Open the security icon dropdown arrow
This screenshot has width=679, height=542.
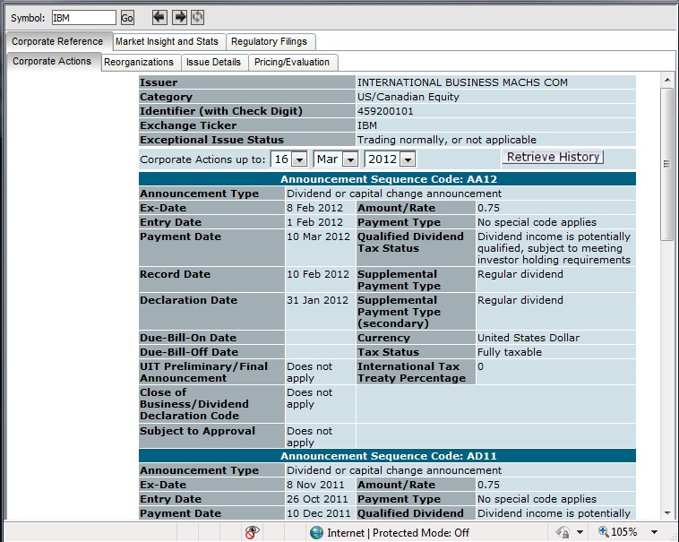tap(580, 532)
